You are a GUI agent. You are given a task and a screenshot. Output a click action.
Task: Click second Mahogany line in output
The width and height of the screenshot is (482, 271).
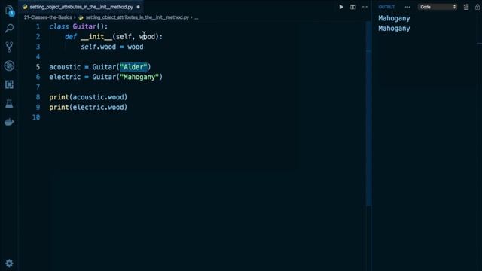click(394, 29)
